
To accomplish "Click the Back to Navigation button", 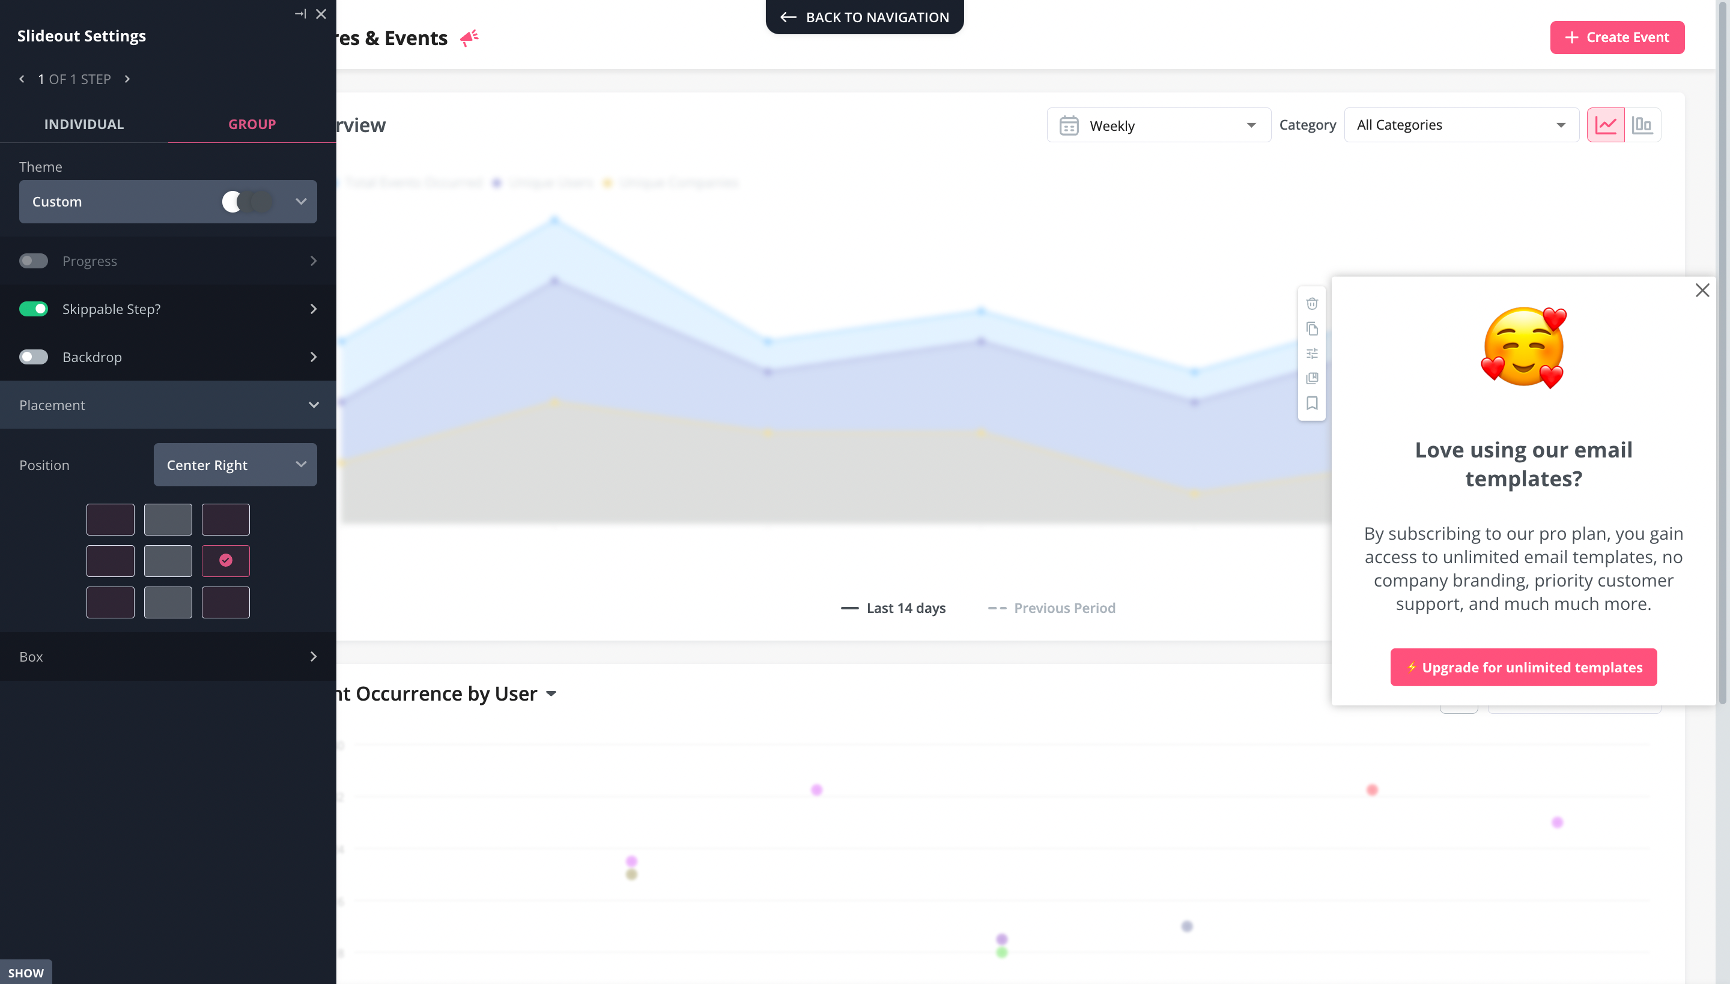I will (x=864, y=17).
